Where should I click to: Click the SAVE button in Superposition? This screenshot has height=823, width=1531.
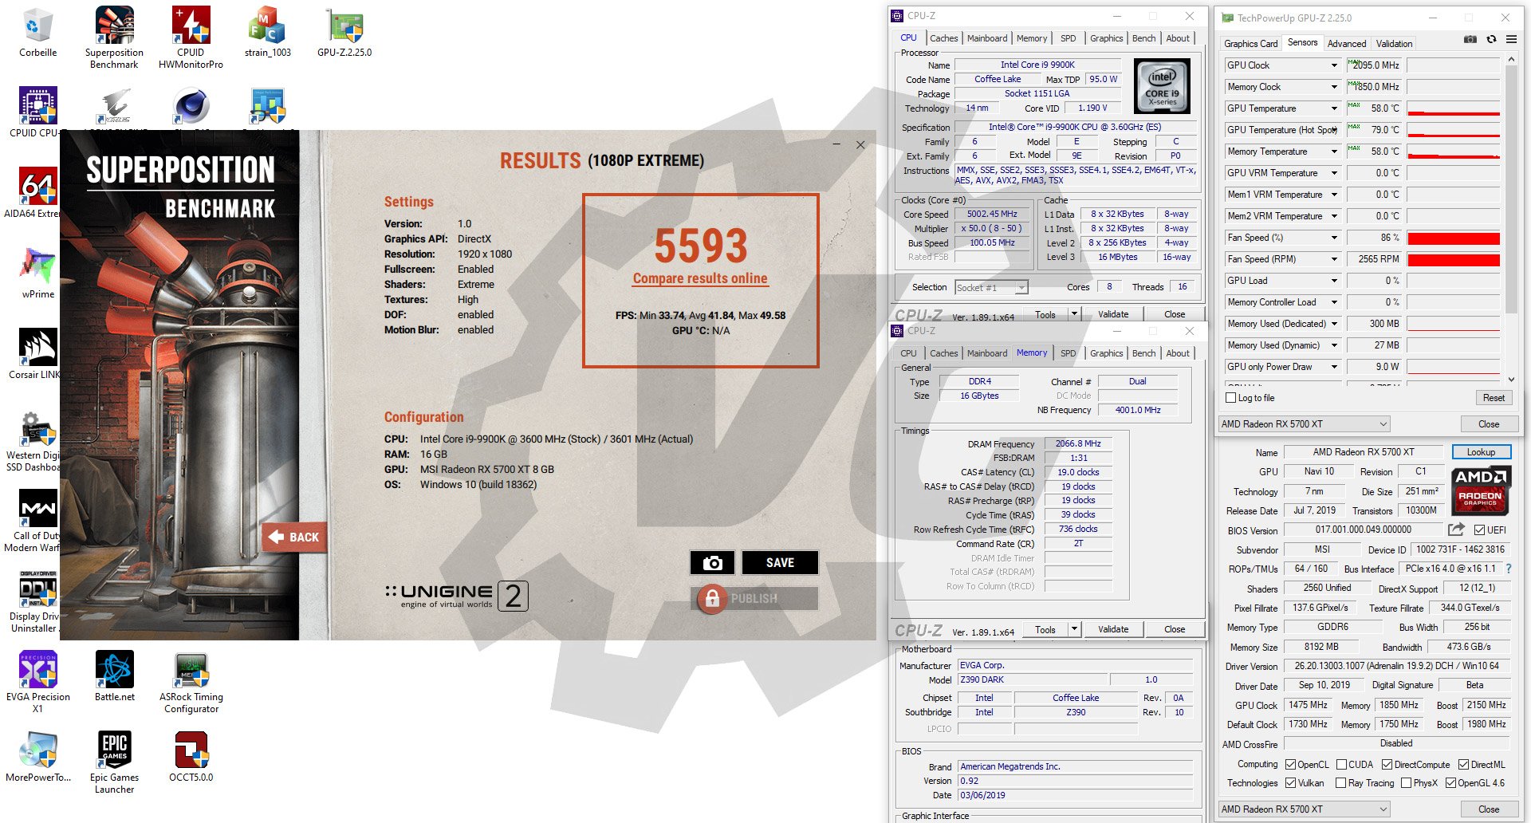[x=780, y=563]
